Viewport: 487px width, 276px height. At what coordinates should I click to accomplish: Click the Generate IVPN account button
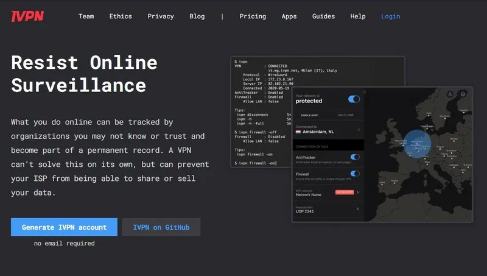pos(65,227)
